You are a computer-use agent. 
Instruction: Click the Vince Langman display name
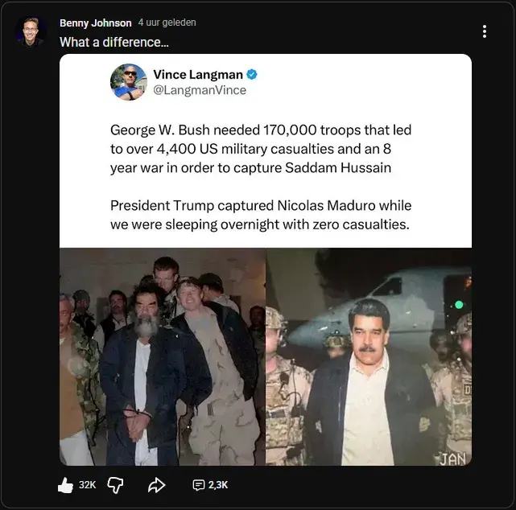coord(198,75)
